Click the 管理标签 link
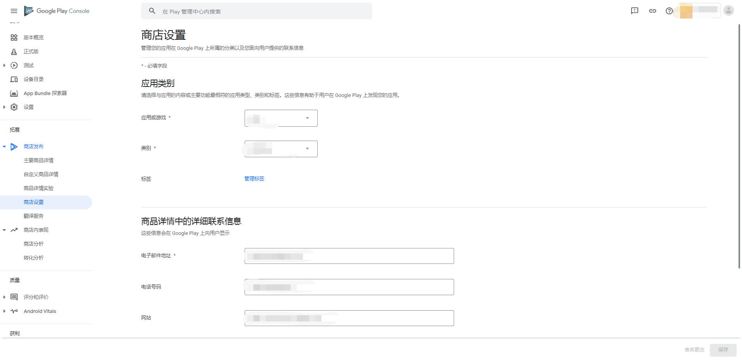 point(254,178)
